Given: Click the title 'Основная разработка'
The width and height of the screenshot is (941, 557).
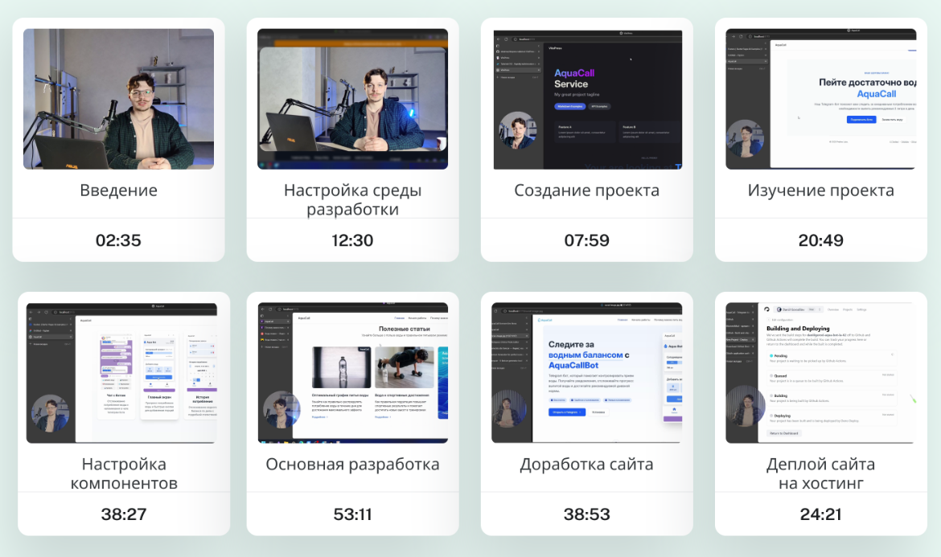Looking at the screenshot, I should pos(352,465).
